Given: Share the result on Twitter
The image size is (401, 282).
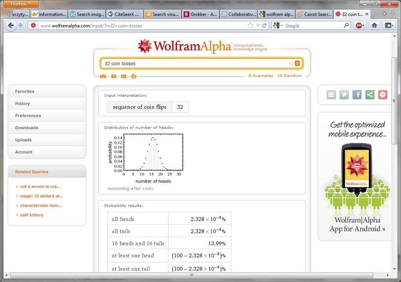Looking at the screenshot, I should pyautogui.click(x=344, y=95).
